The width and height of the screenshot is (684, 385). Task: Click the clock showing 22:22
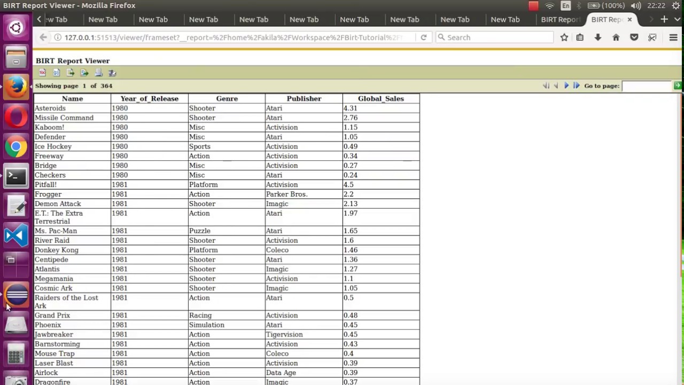coord(656,5)
